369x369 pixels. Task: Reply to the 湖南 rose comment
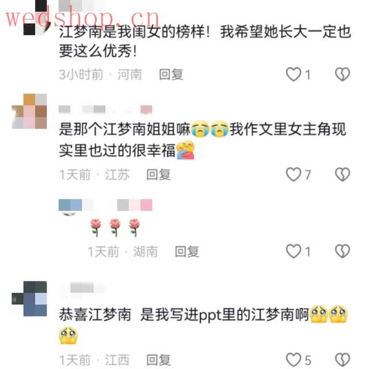187,251
